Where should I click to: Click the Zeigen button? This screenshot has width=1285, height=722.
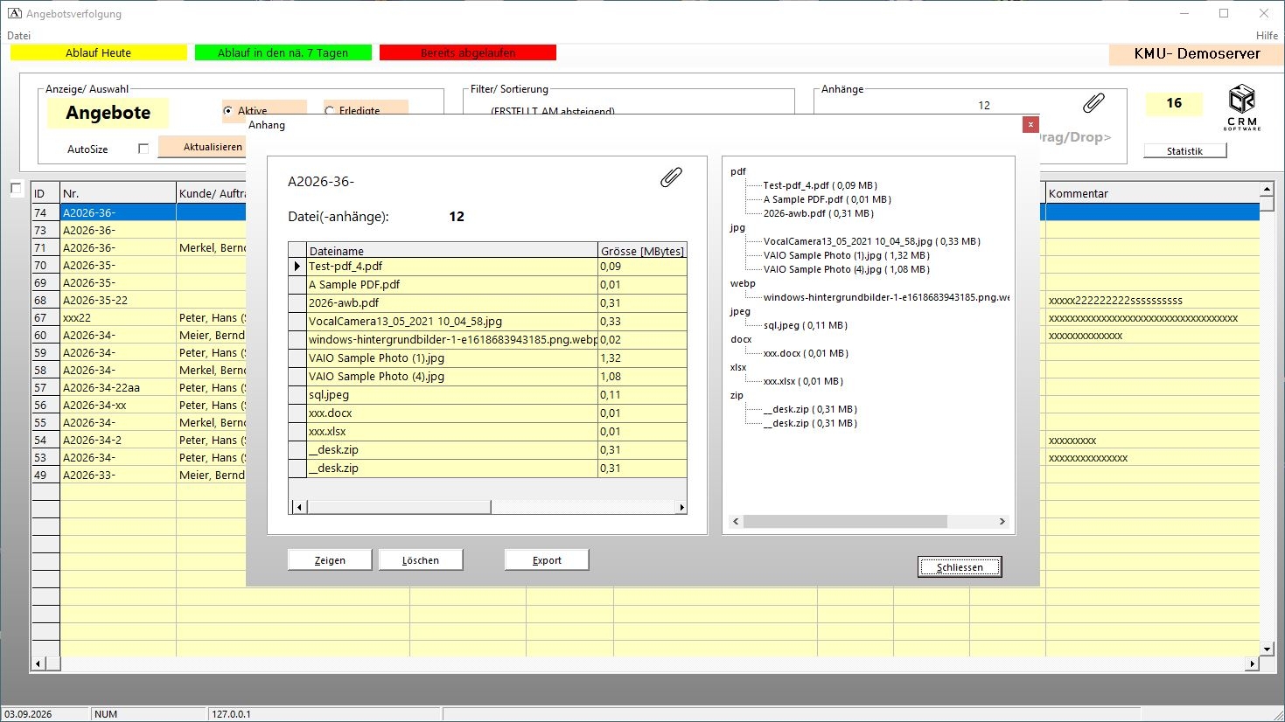pyautogui.click(x=330, y=560)
